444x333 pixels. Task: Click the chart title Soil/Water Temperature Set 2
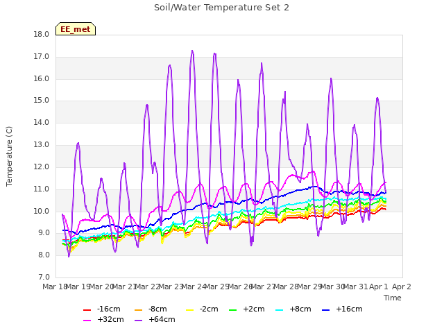(221, 8)
